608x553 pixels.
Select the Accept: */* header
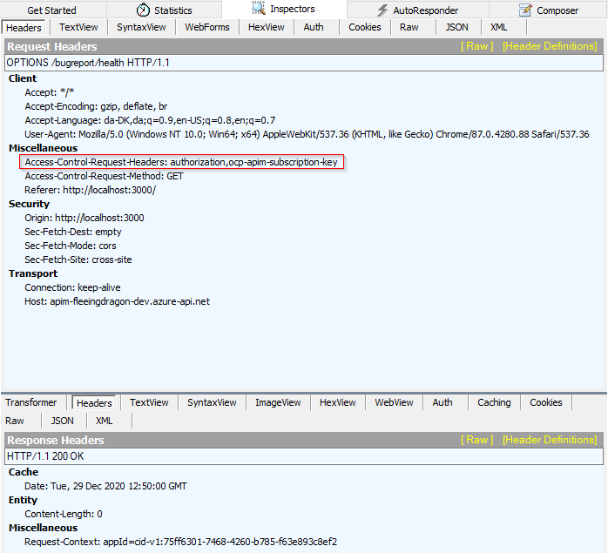pos(50,92)
